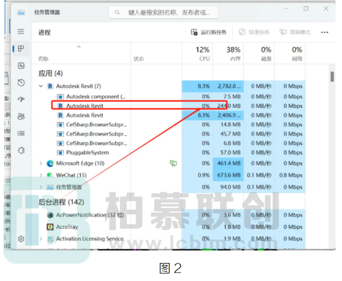Collapse the Autodesk Revit (7) group

(41, 86)
